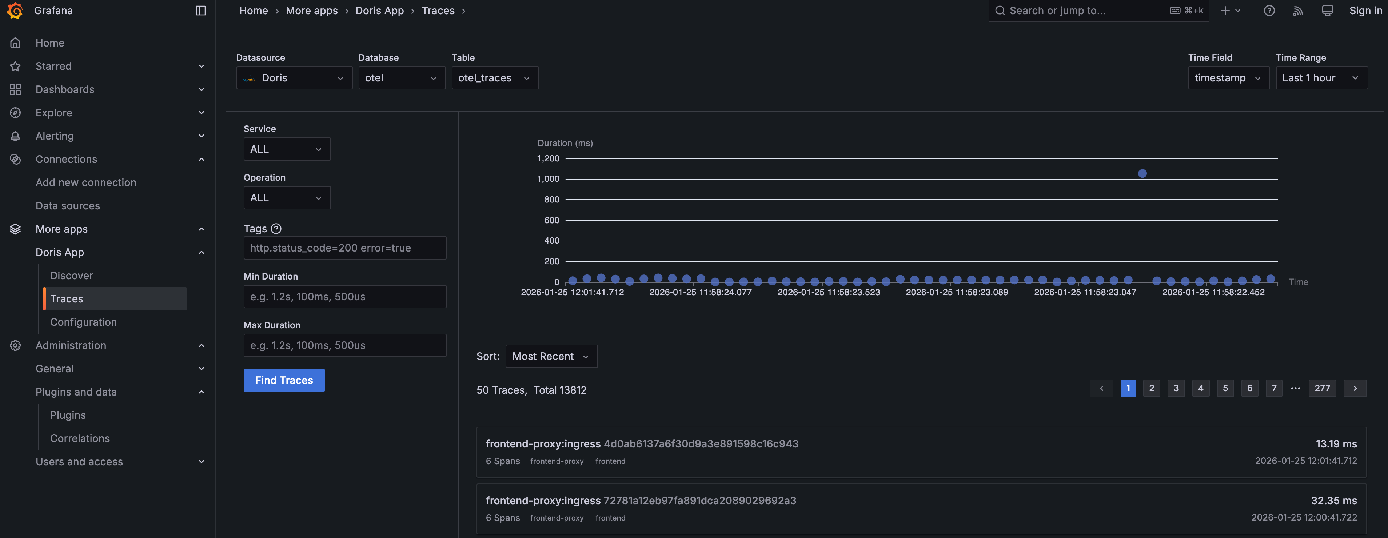Screen dimensions: 1388x538
Task: Go to page 2 of traces
Action: pos(1152,388)
